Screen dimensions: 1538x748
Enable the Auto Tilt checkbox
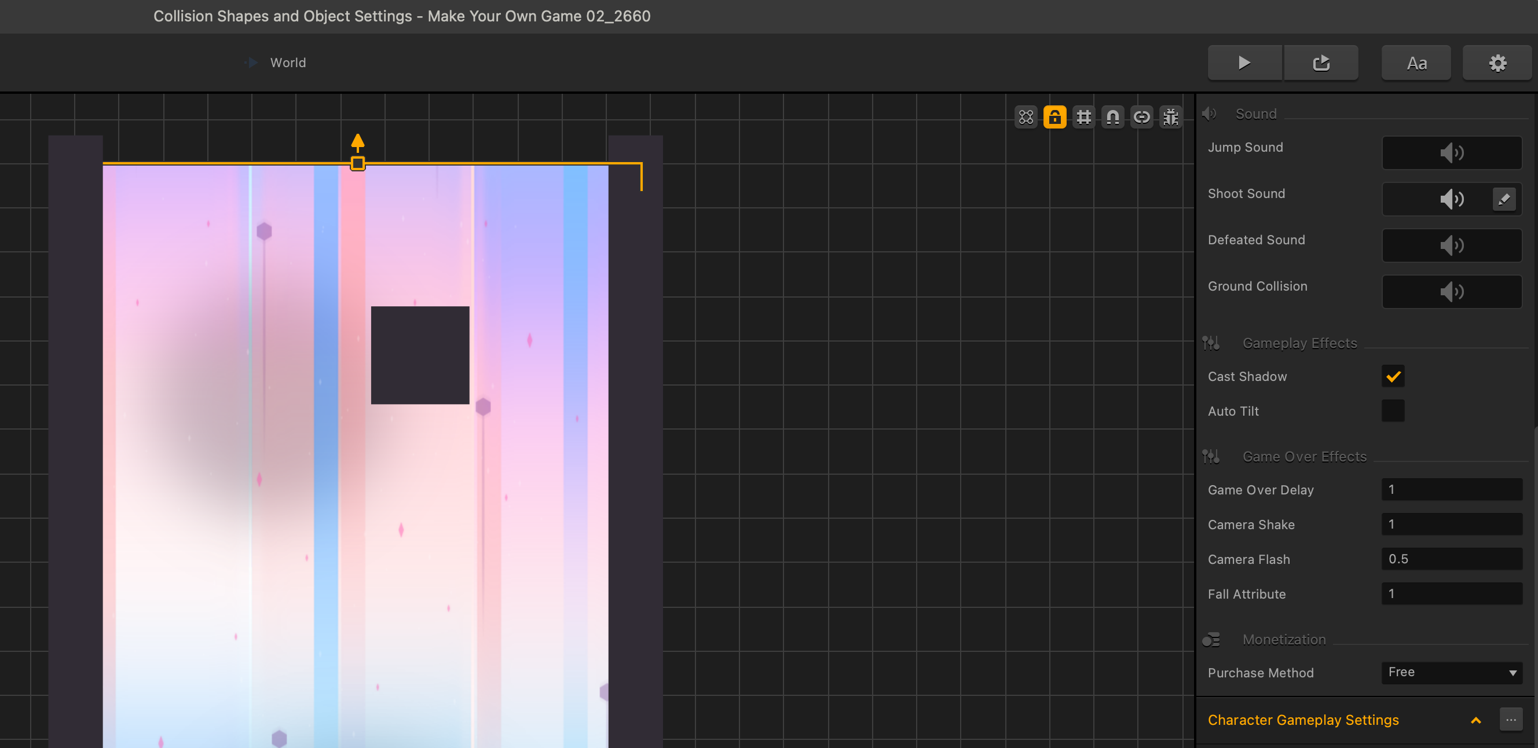[x=1392, y=411]
